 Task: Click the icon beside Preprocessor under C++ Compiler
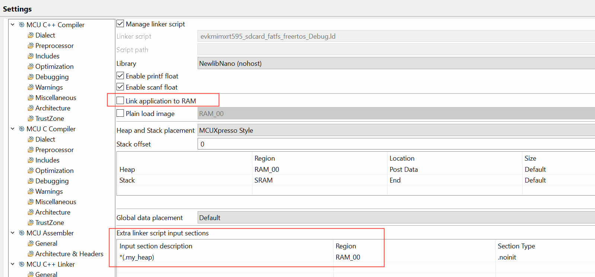[x=31, y=46]
